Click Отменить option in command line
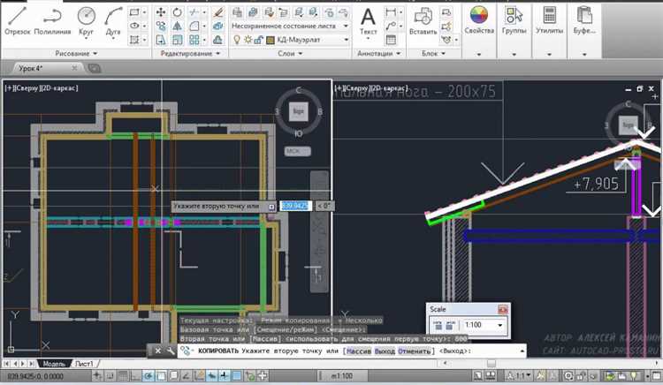Viewport: 663px width, 385px height. [x=415, y=351]
